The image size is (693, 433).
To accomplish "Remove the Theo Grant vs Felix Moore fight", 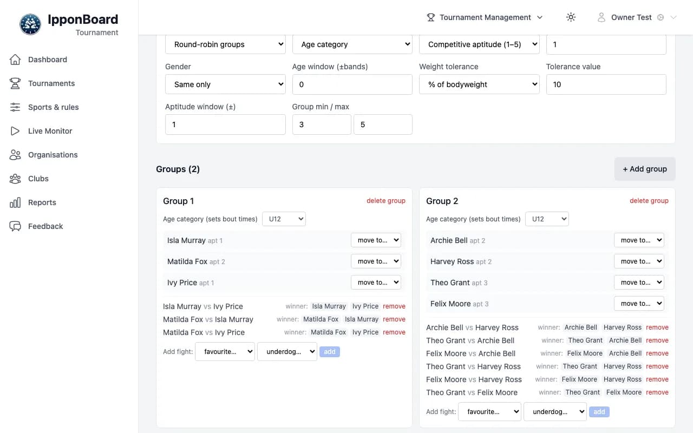I will [x=657, y=392].
